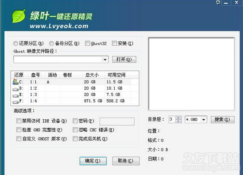243x175 pixels.
Task: Click the 10.1 GB free space cell
Action: (114, 88)
